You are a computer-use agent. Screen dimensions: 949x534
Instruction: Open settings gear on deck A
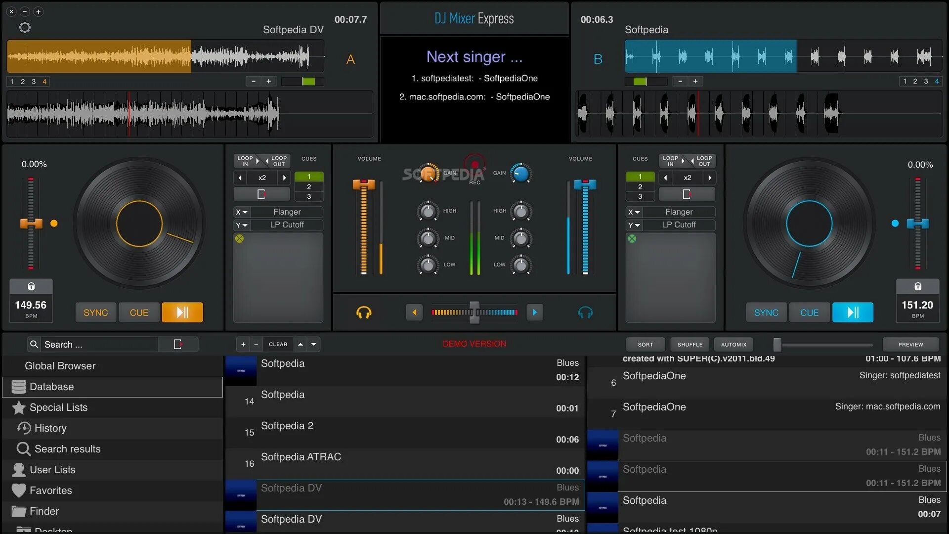click(x=25, y=28)
